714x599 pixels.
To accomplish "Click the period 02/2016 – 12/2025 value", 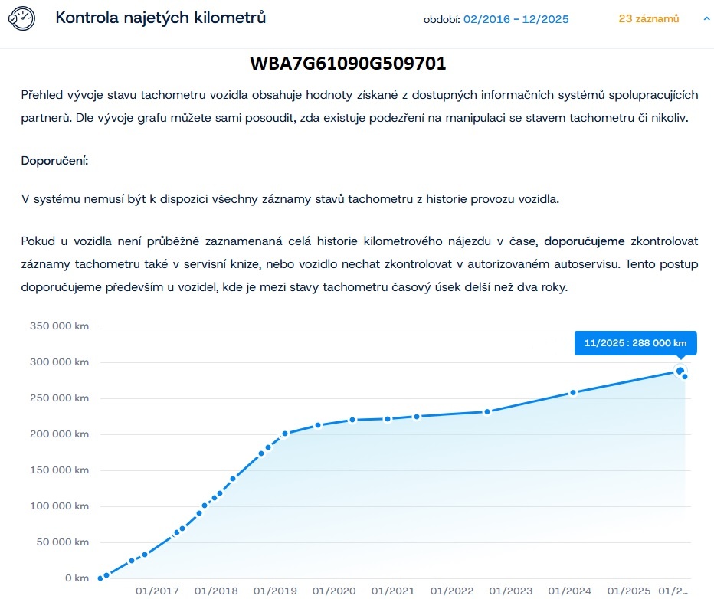I will (516, 18).
